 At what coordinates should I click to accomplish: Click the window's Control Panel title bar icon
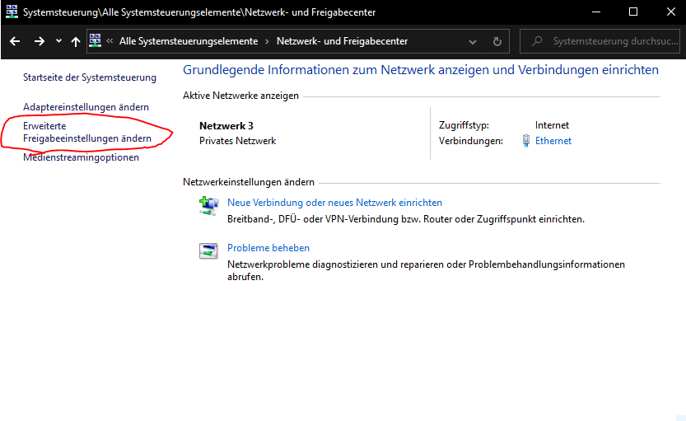tap(12, 12)
